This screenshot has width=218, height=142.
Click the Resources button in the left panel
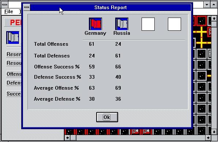pos(14,63)
